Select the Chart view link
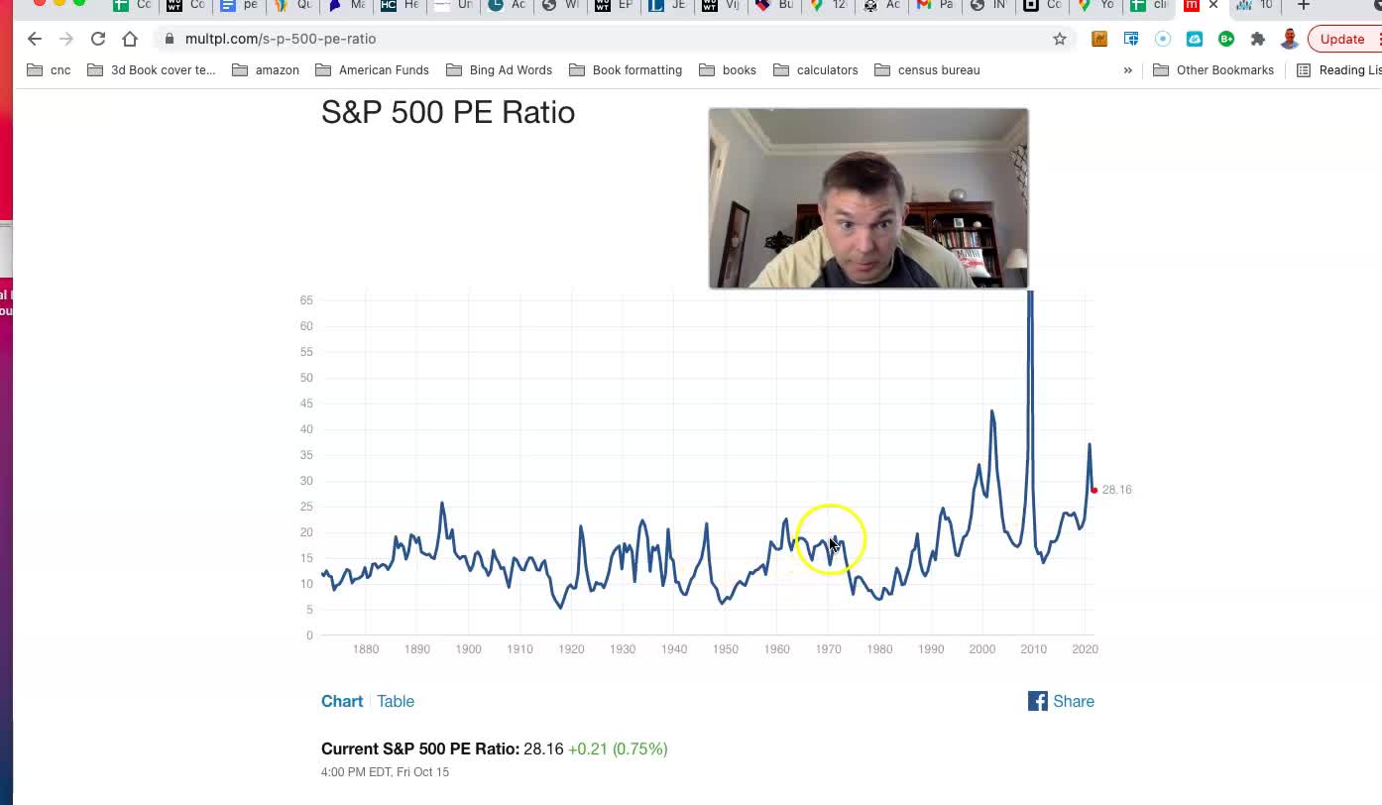Screen dimensions: 1382x805 (x=342, y=701)
